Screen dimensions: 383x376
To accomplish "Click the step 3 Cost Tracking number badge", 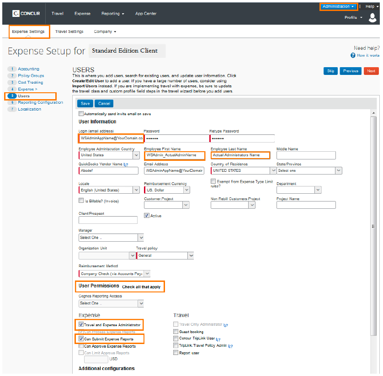I will click(12, 82).
